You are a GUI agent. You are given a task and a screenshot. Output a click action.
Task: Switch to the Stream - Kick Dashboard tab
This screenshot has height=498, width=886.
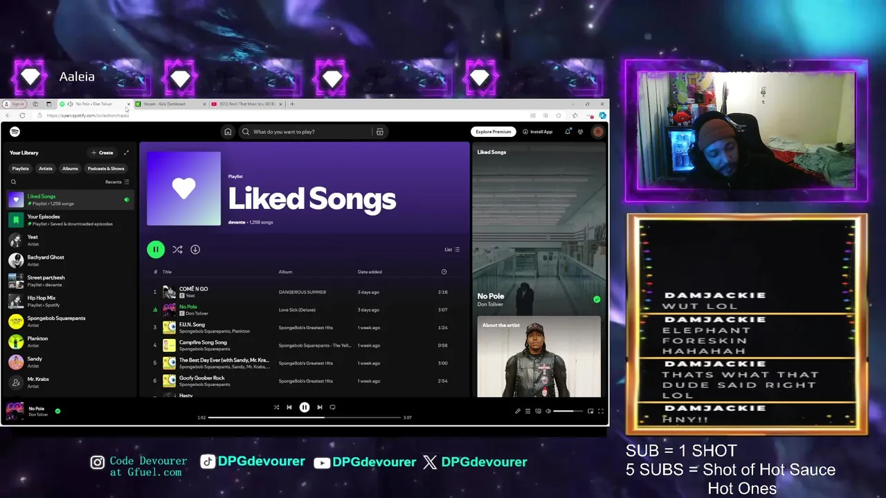[170, 104]
